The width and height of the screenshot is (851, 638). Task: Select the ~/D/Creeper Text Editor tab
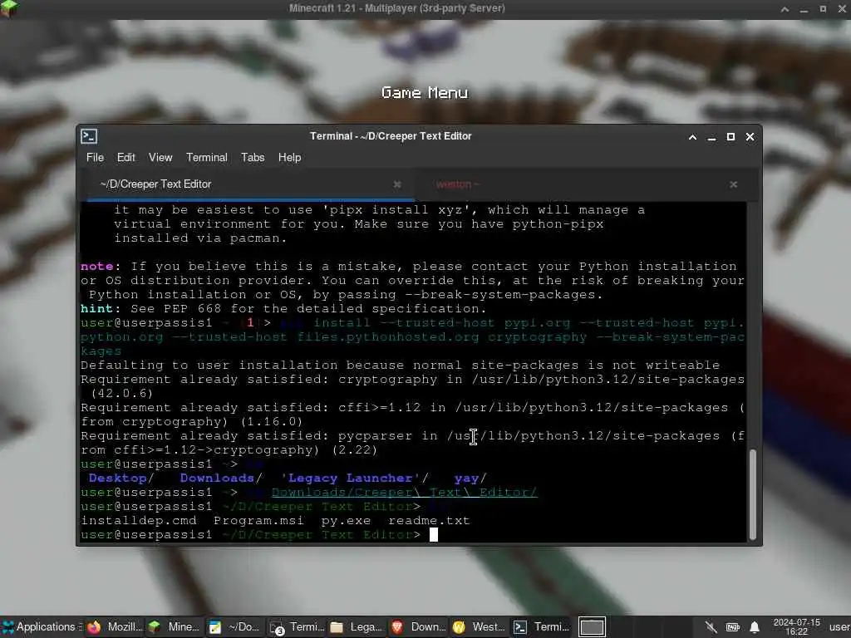pos(248,184)
